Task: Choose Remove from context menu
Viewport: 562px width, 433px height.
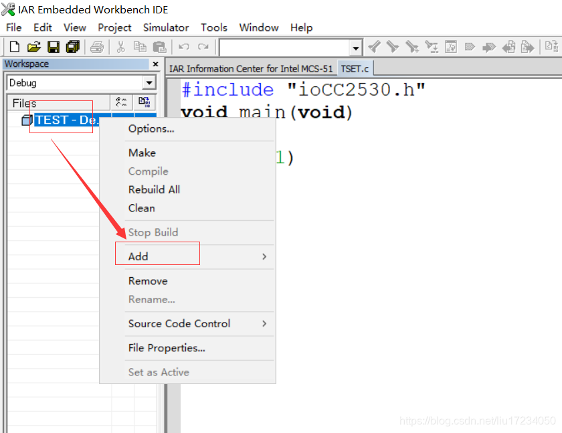Action: click(x=188, y=280)
